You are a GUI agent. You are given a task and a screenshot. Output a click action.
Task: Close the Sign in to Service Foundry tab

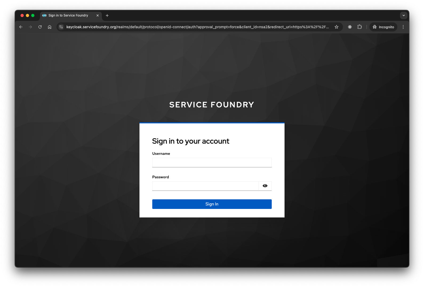coord(98,15)
